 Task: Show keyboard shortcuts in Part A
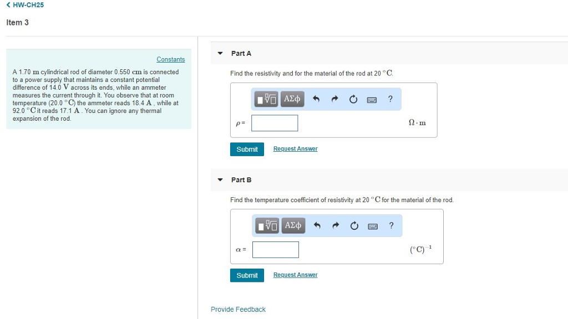click(x=372, y=100)
